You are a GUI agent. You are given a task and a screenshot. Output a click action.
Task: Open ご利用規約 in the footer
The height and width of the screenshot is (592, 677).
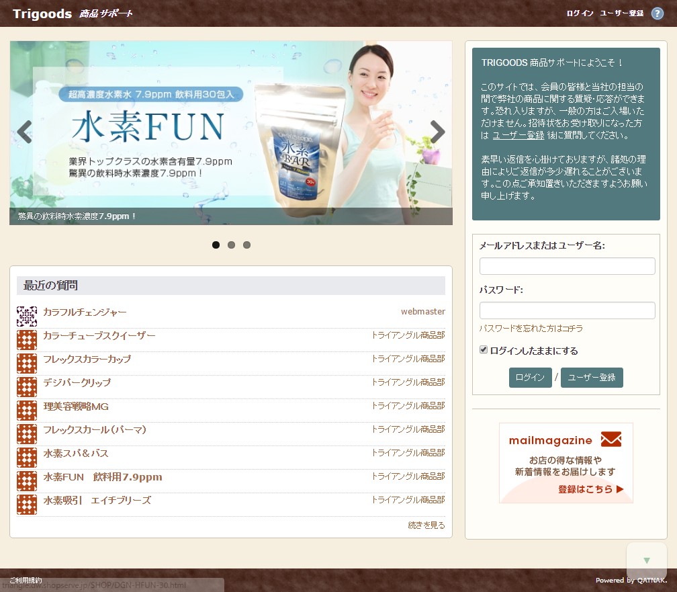pos(26,580)
